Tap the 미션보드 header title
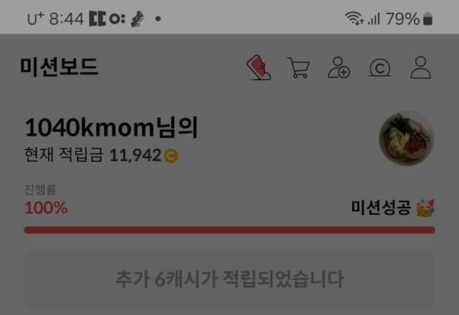Image resolution: width=459 pixels, height=315 pixels. (x=59, y=67)
